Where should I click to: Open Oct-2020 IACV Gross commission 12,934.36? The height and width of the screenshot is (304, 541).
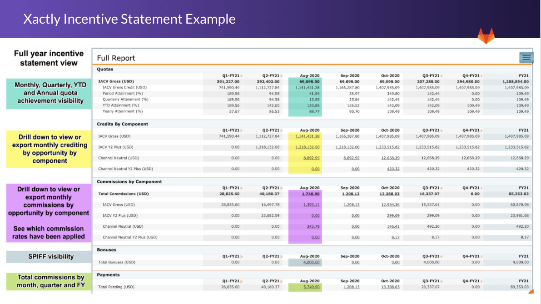[x=390, y=205]
